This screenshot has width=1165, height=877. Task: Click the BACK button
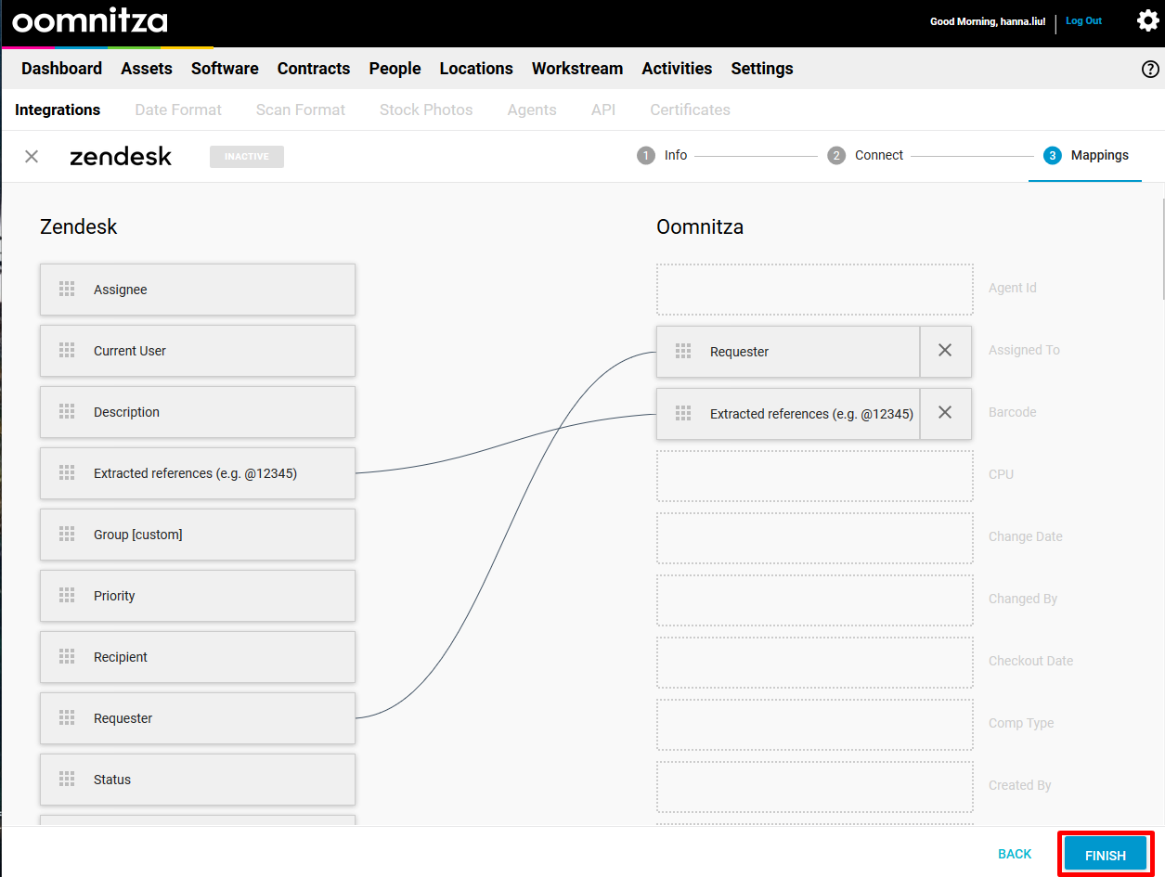pos(1015,854)
